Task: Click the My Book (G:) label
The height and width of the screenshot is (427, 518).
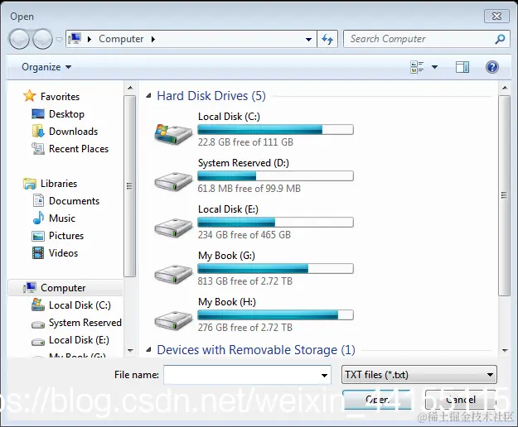Action: [x=226, y=256]
